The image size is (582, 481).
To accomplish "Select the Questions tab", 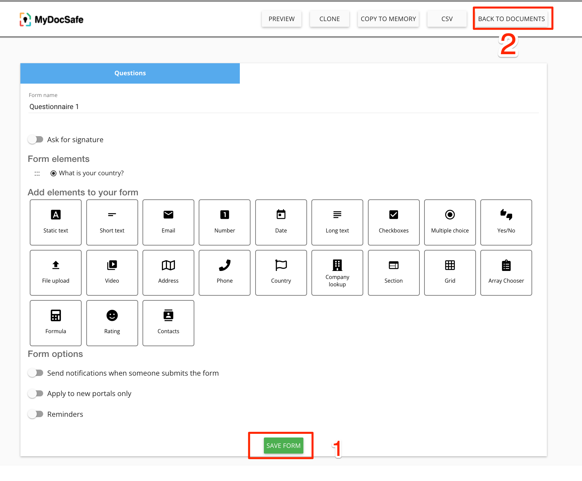I will 130,73.
